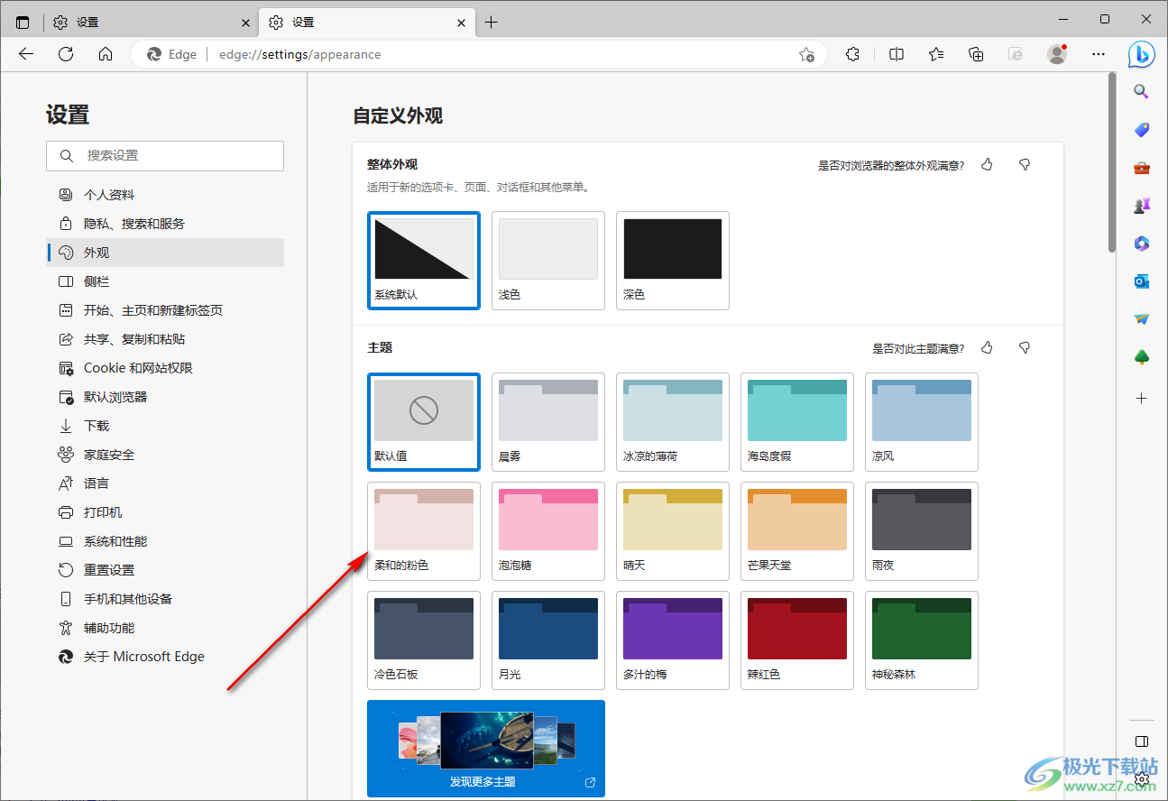Open the Shopping tag sidebar icon
The width and height of the screenshot is (1168, 801).
click(x=1141, y=130)
